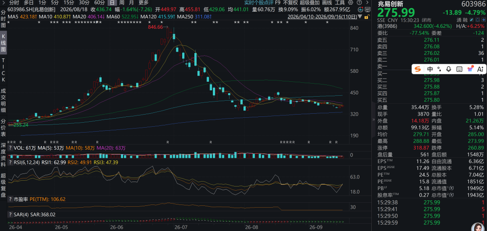Open 分价表 in left sidebar
Image resolution: width=487 pixels, height=231 pixels.
click(x=4, y=127)
